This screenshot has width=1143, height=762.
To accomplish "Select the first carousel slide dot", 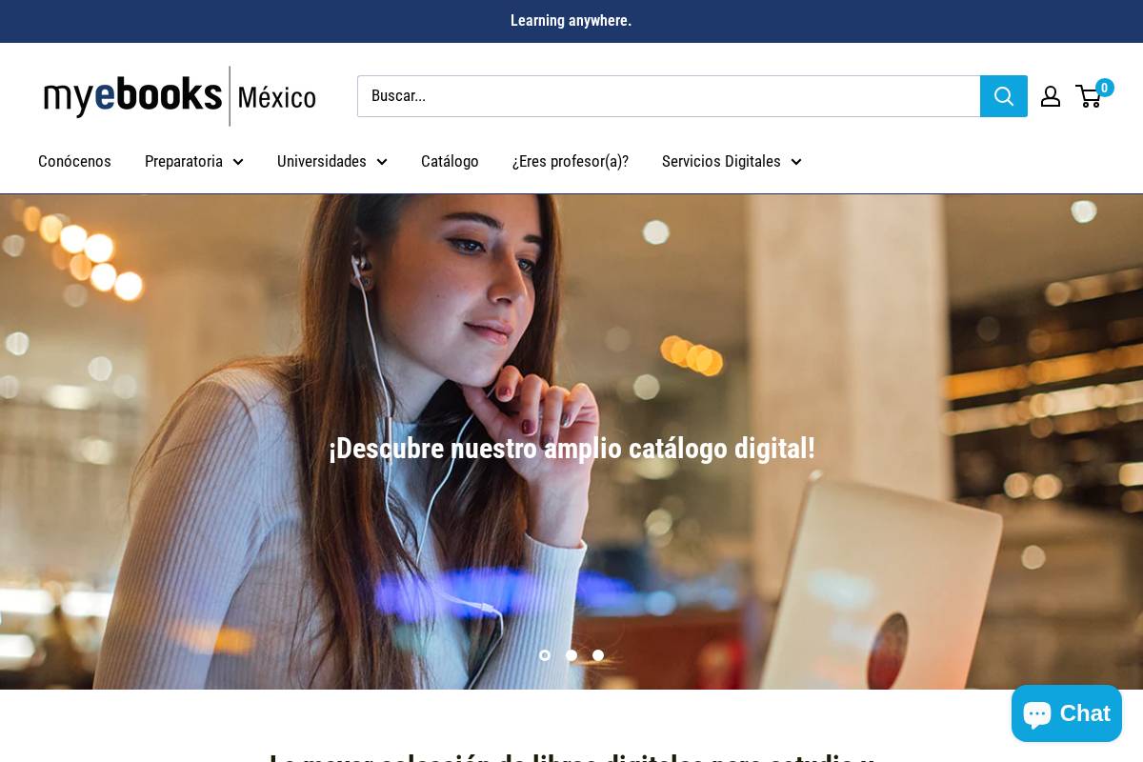I will tap(545, 655).
